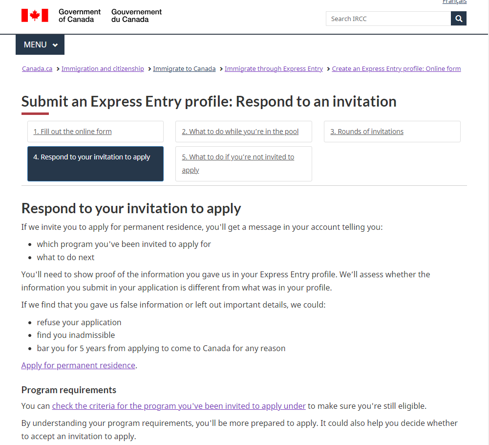Viewport: 489px width, 445px height.
Task: Click the Respond to your invitation heading
Action: (x=131, y=208)
